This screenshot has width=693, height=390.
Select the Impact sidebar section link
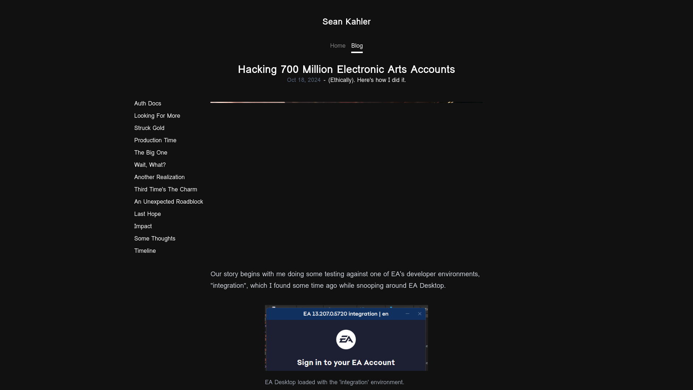click(143, 226)
